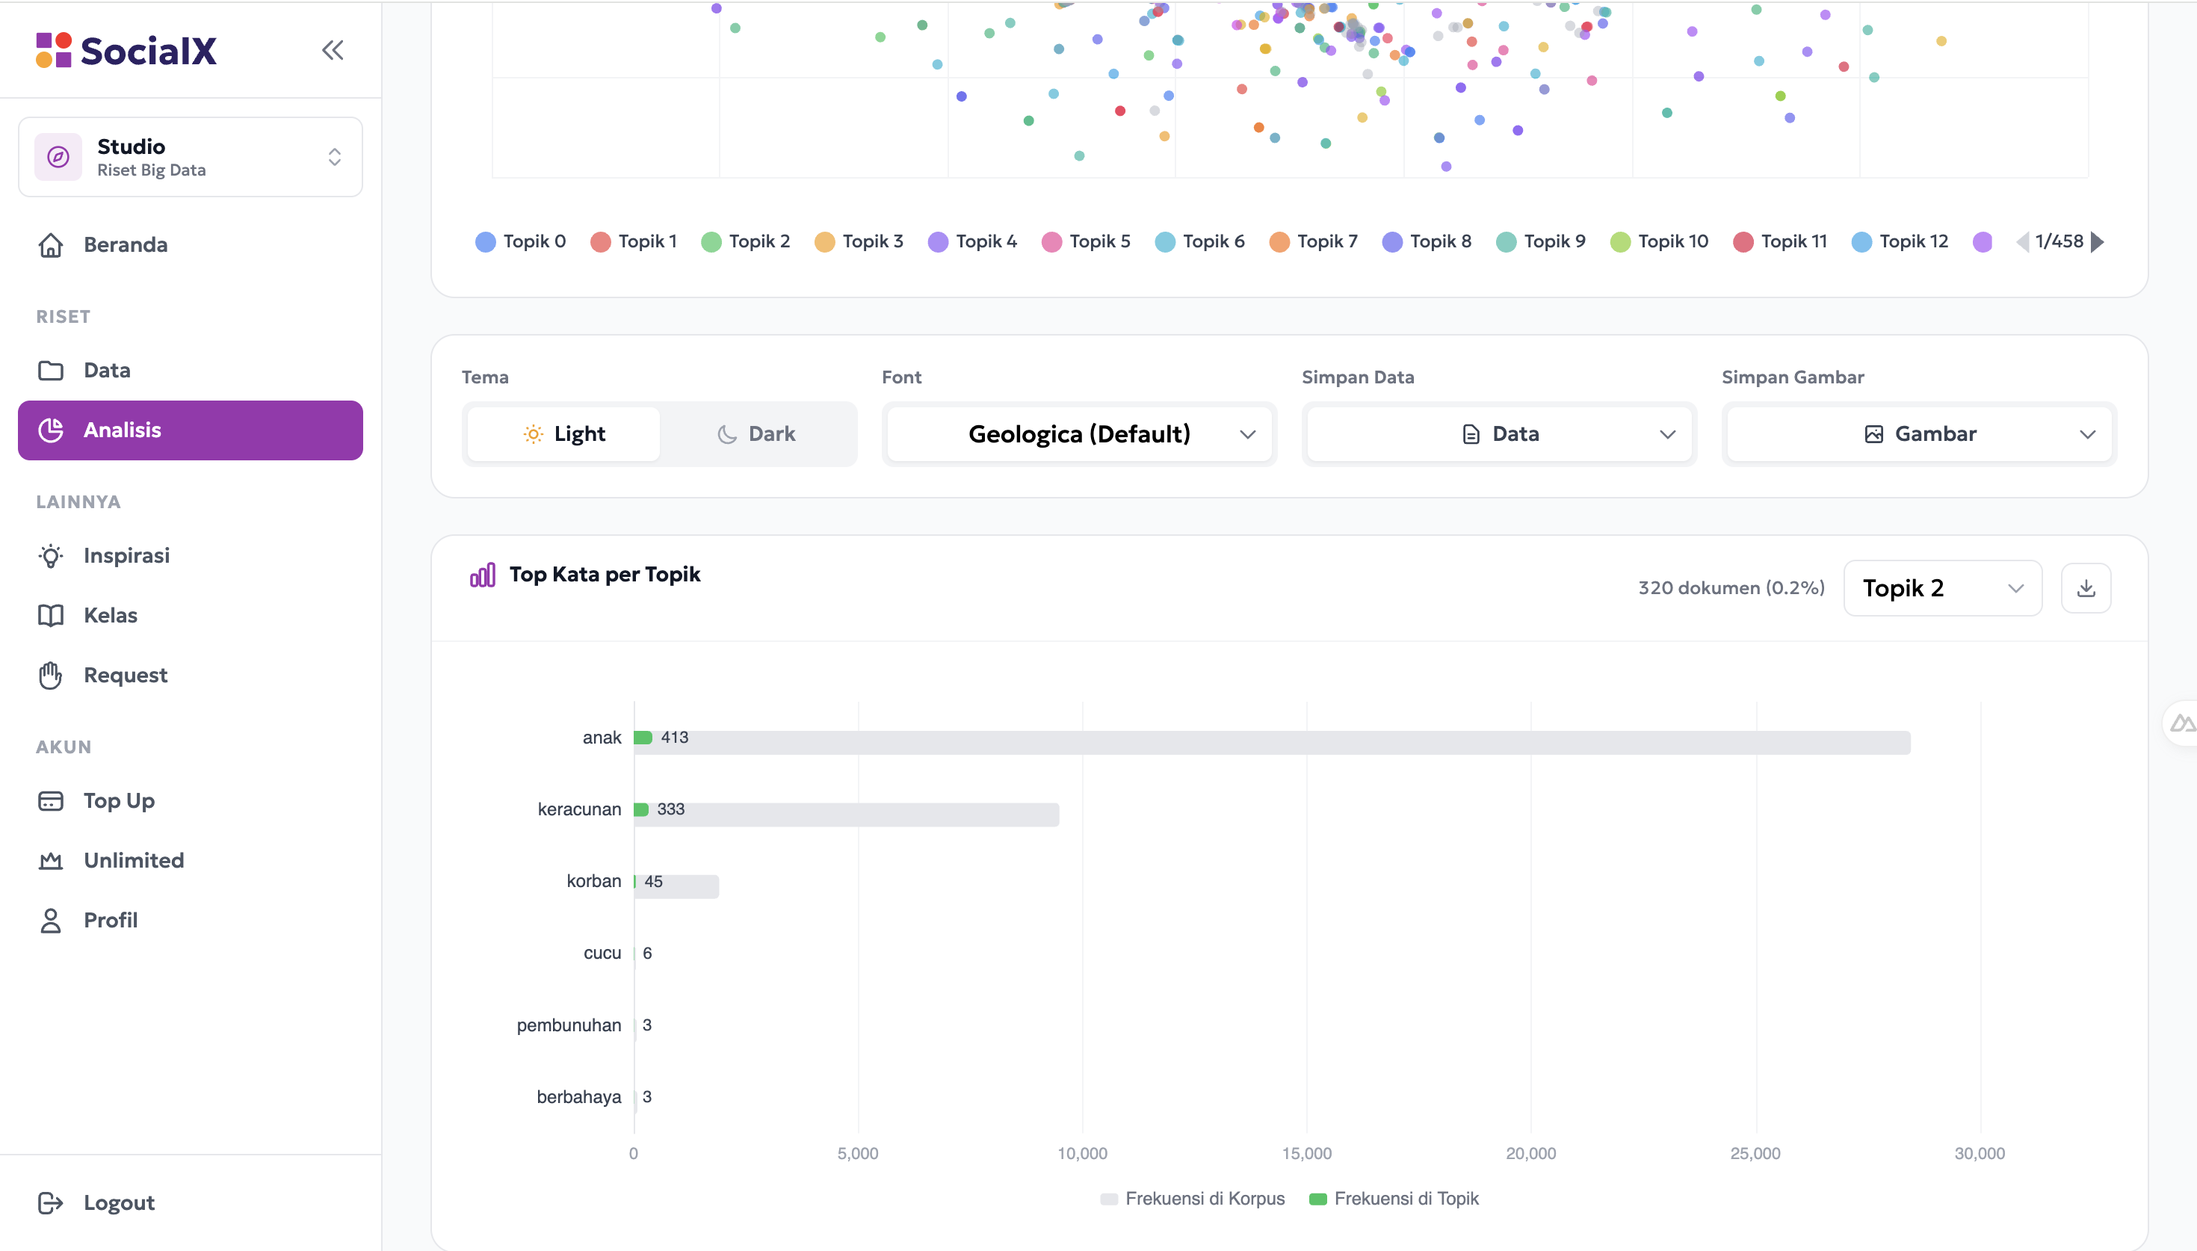
Task: Go to next legend page arrow
Action: [x=2098, y=241]
